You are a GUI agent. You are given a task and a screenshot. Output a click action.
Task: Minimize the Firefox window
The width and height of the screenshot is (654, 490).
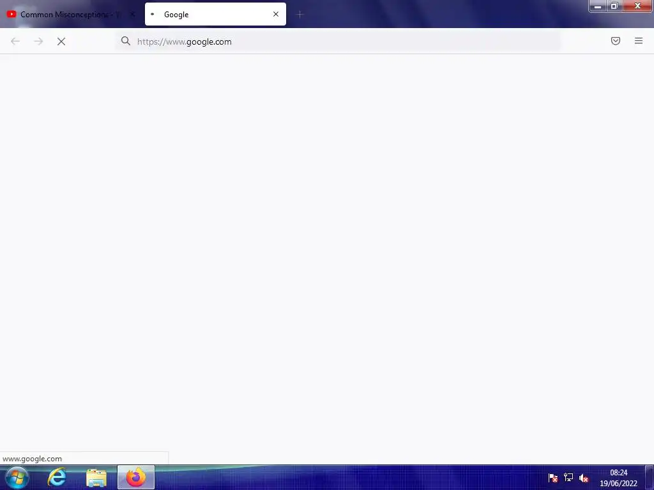click(x=598, y=6)
